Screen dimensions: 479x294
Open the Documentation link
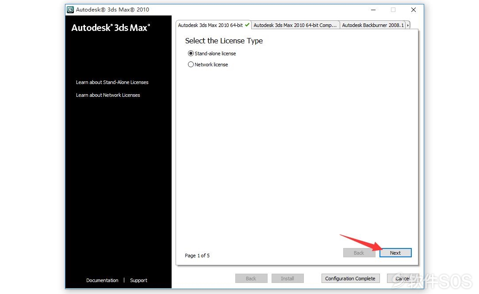(x=102, y=280)
